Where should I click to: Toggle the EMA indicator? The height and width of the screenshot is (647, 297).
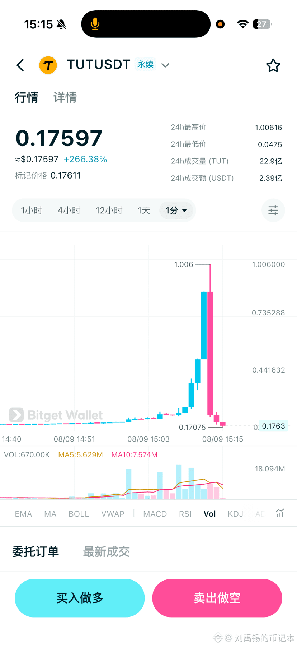click(23, 514)
